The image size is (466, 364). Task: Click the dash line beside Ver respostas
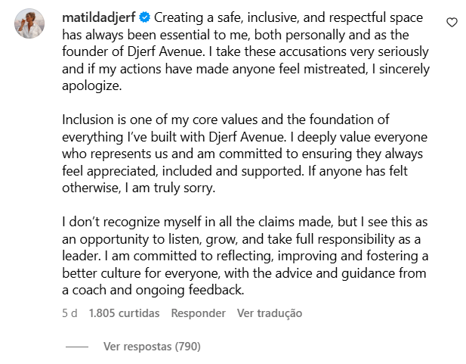[77, 347]
